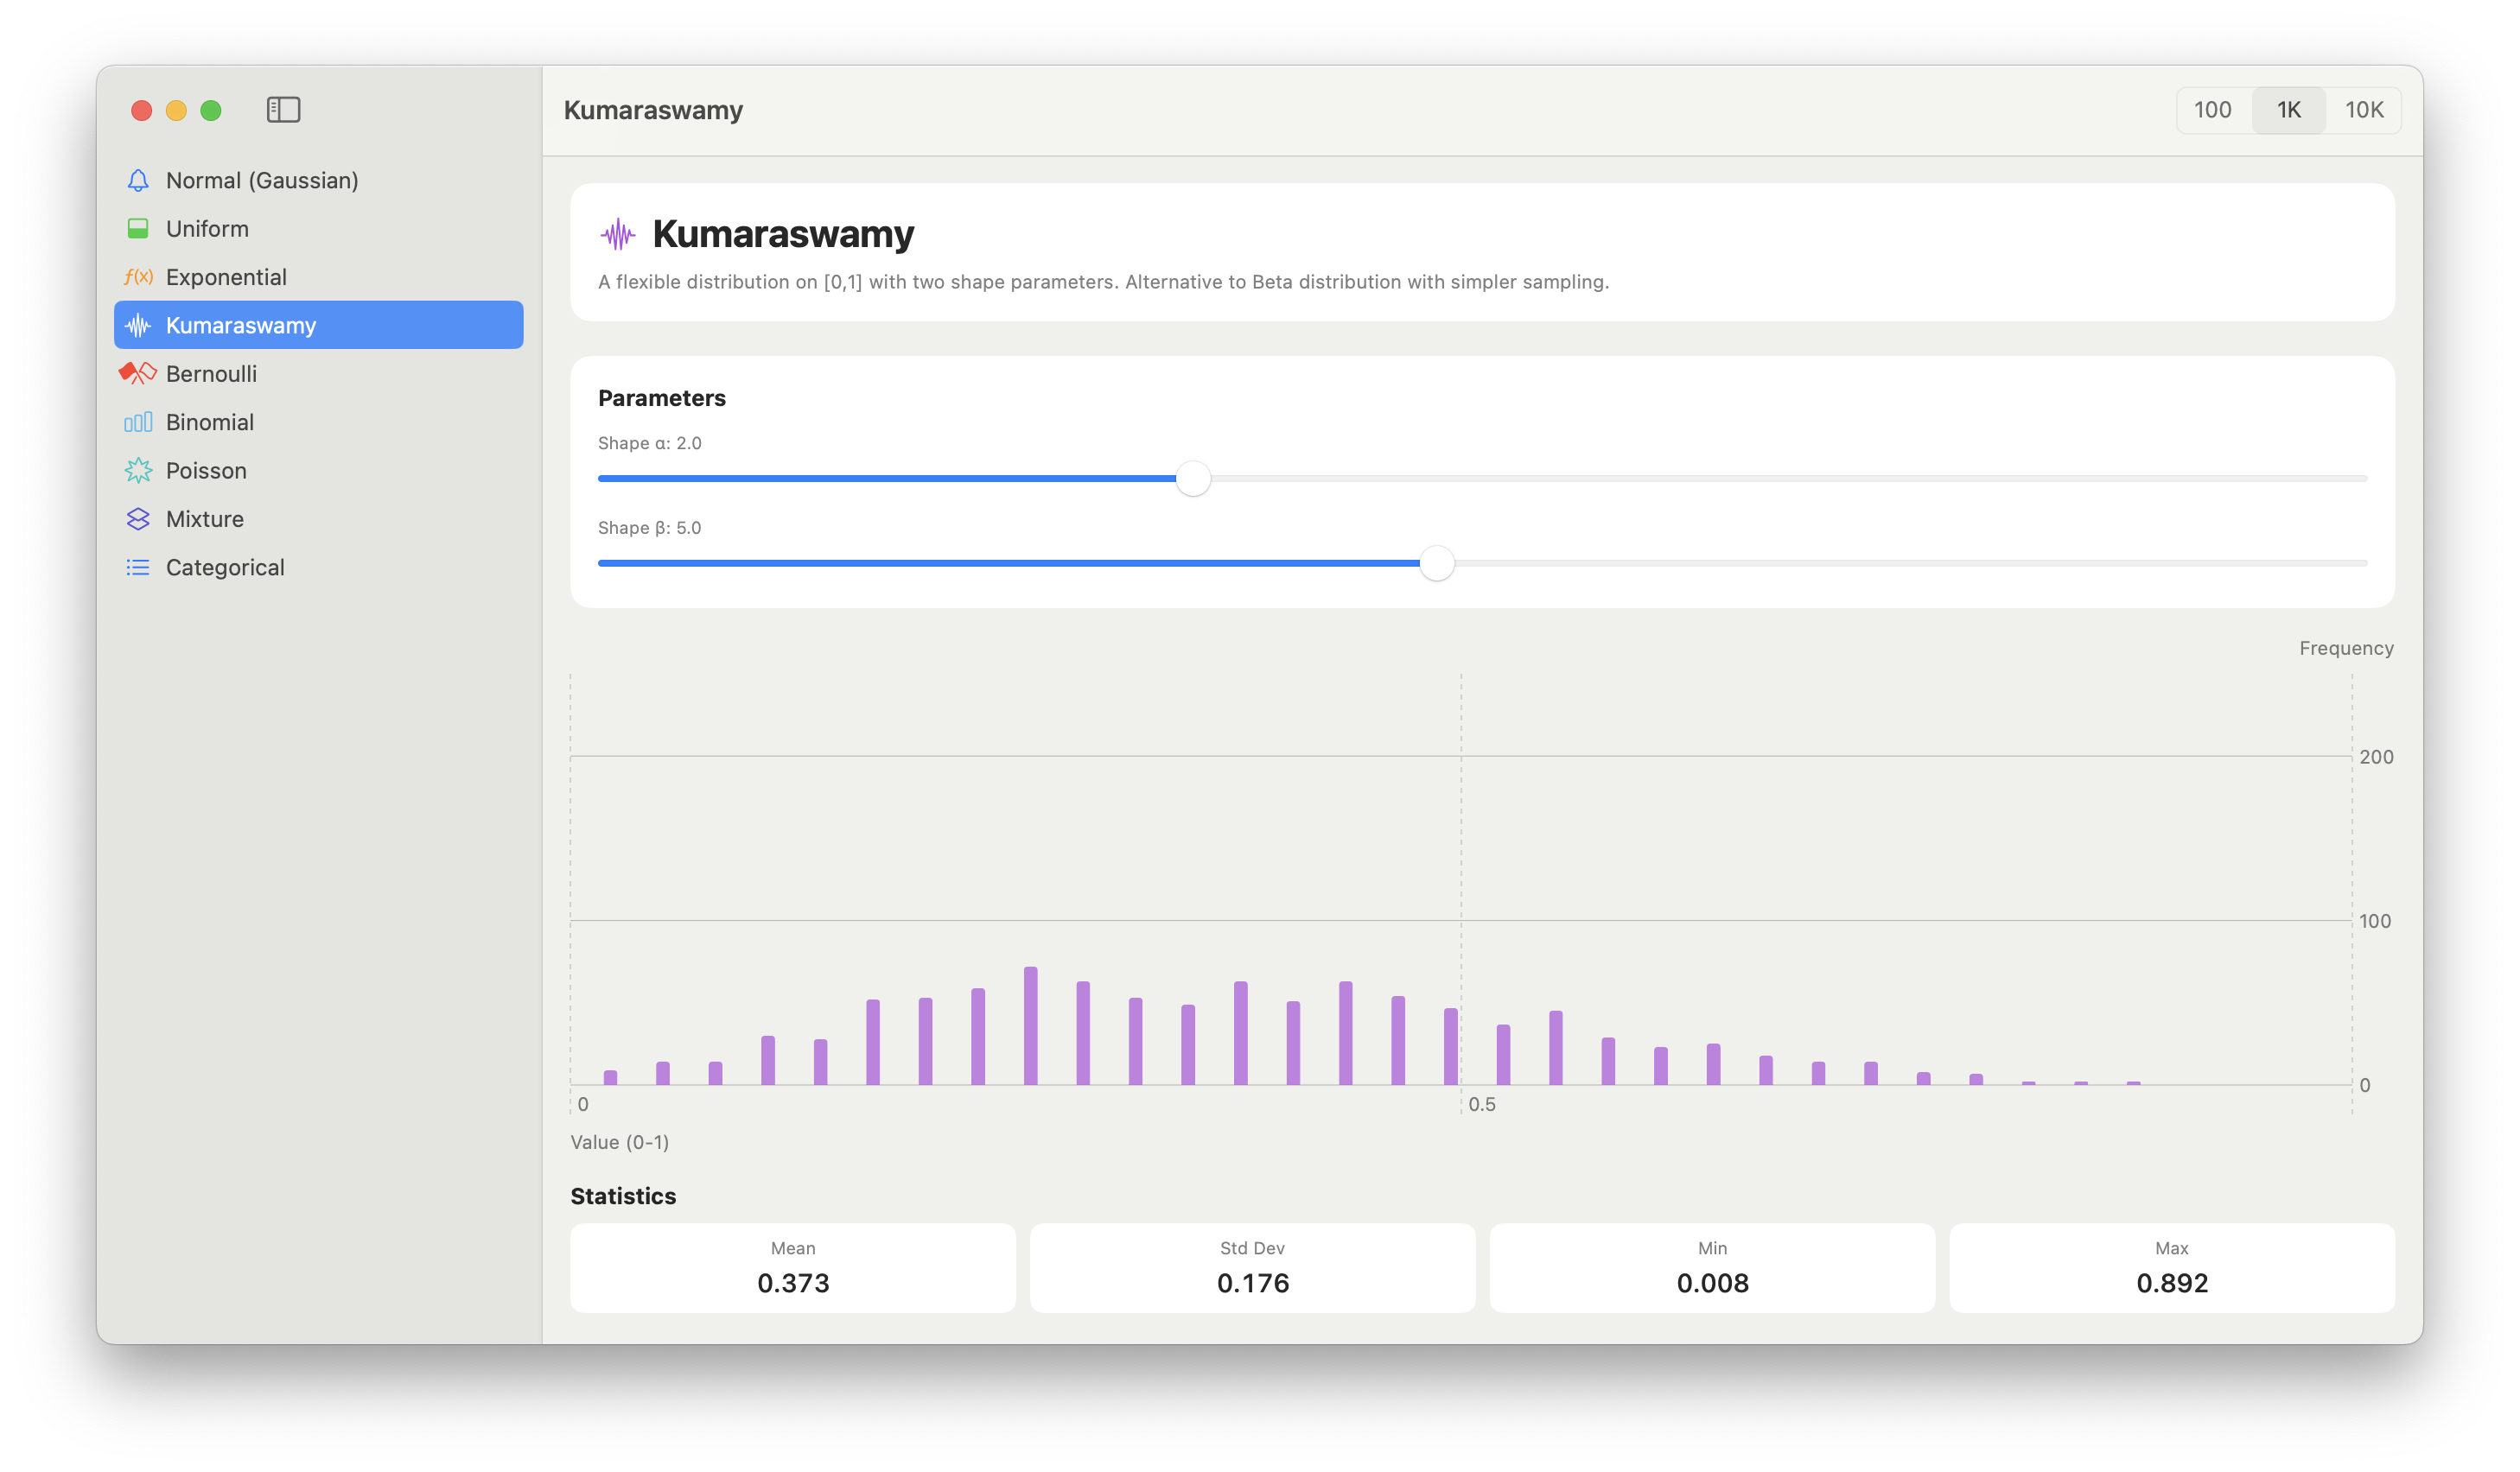
Task: Select the 1K sample size segment
Action: 2288,110
